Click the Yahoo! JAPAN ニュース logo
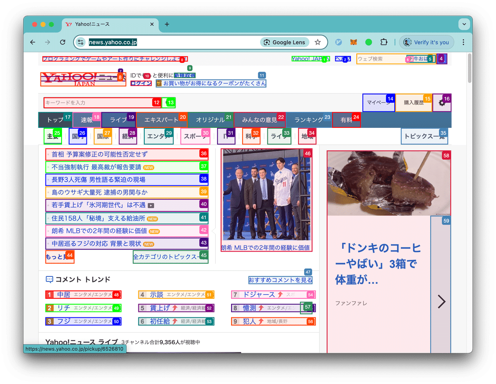Screen dimensions: 496x384 click(83, 79)
